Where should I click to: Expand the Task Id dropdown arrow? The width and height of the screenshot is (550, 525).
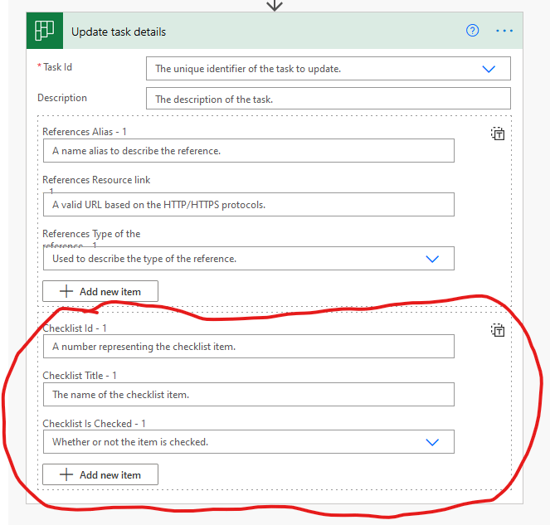(x=489, y=69)
